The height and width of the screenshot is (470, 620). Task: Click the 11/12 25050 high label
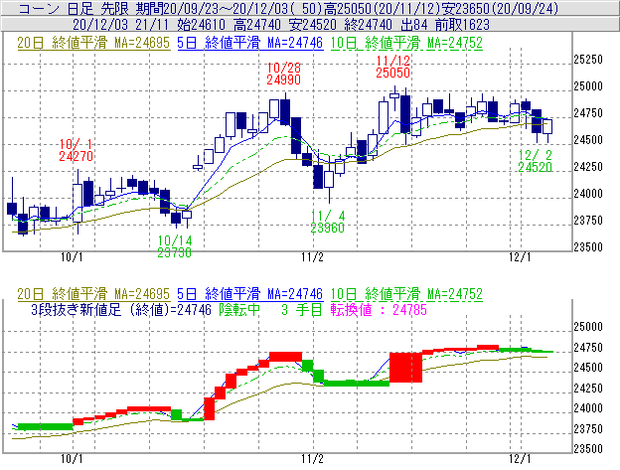coord(392,67)
